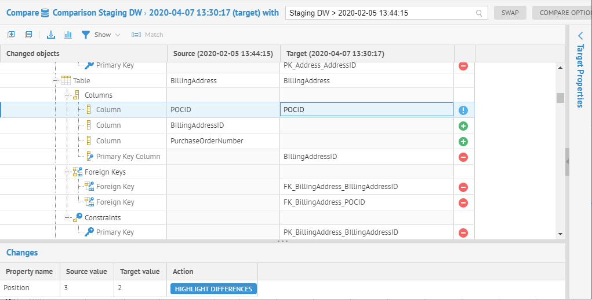The width and height of the screenshot is (592, 300).
Task: Click red minus icon for FK_BillingAddress_POCID
Action: [x=463, y=203]
